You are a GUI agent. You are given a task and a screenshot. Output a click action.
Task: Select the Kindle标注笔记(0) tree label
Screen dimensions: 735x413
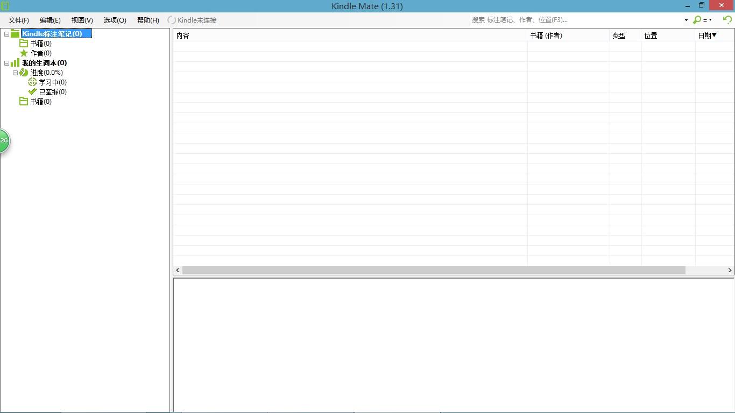56,34
